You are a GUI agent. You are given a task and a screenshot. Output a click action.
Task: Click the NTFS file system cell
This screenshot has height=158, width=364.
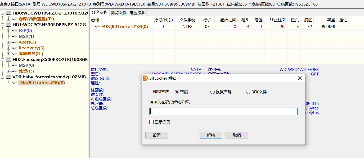[187, 26]
